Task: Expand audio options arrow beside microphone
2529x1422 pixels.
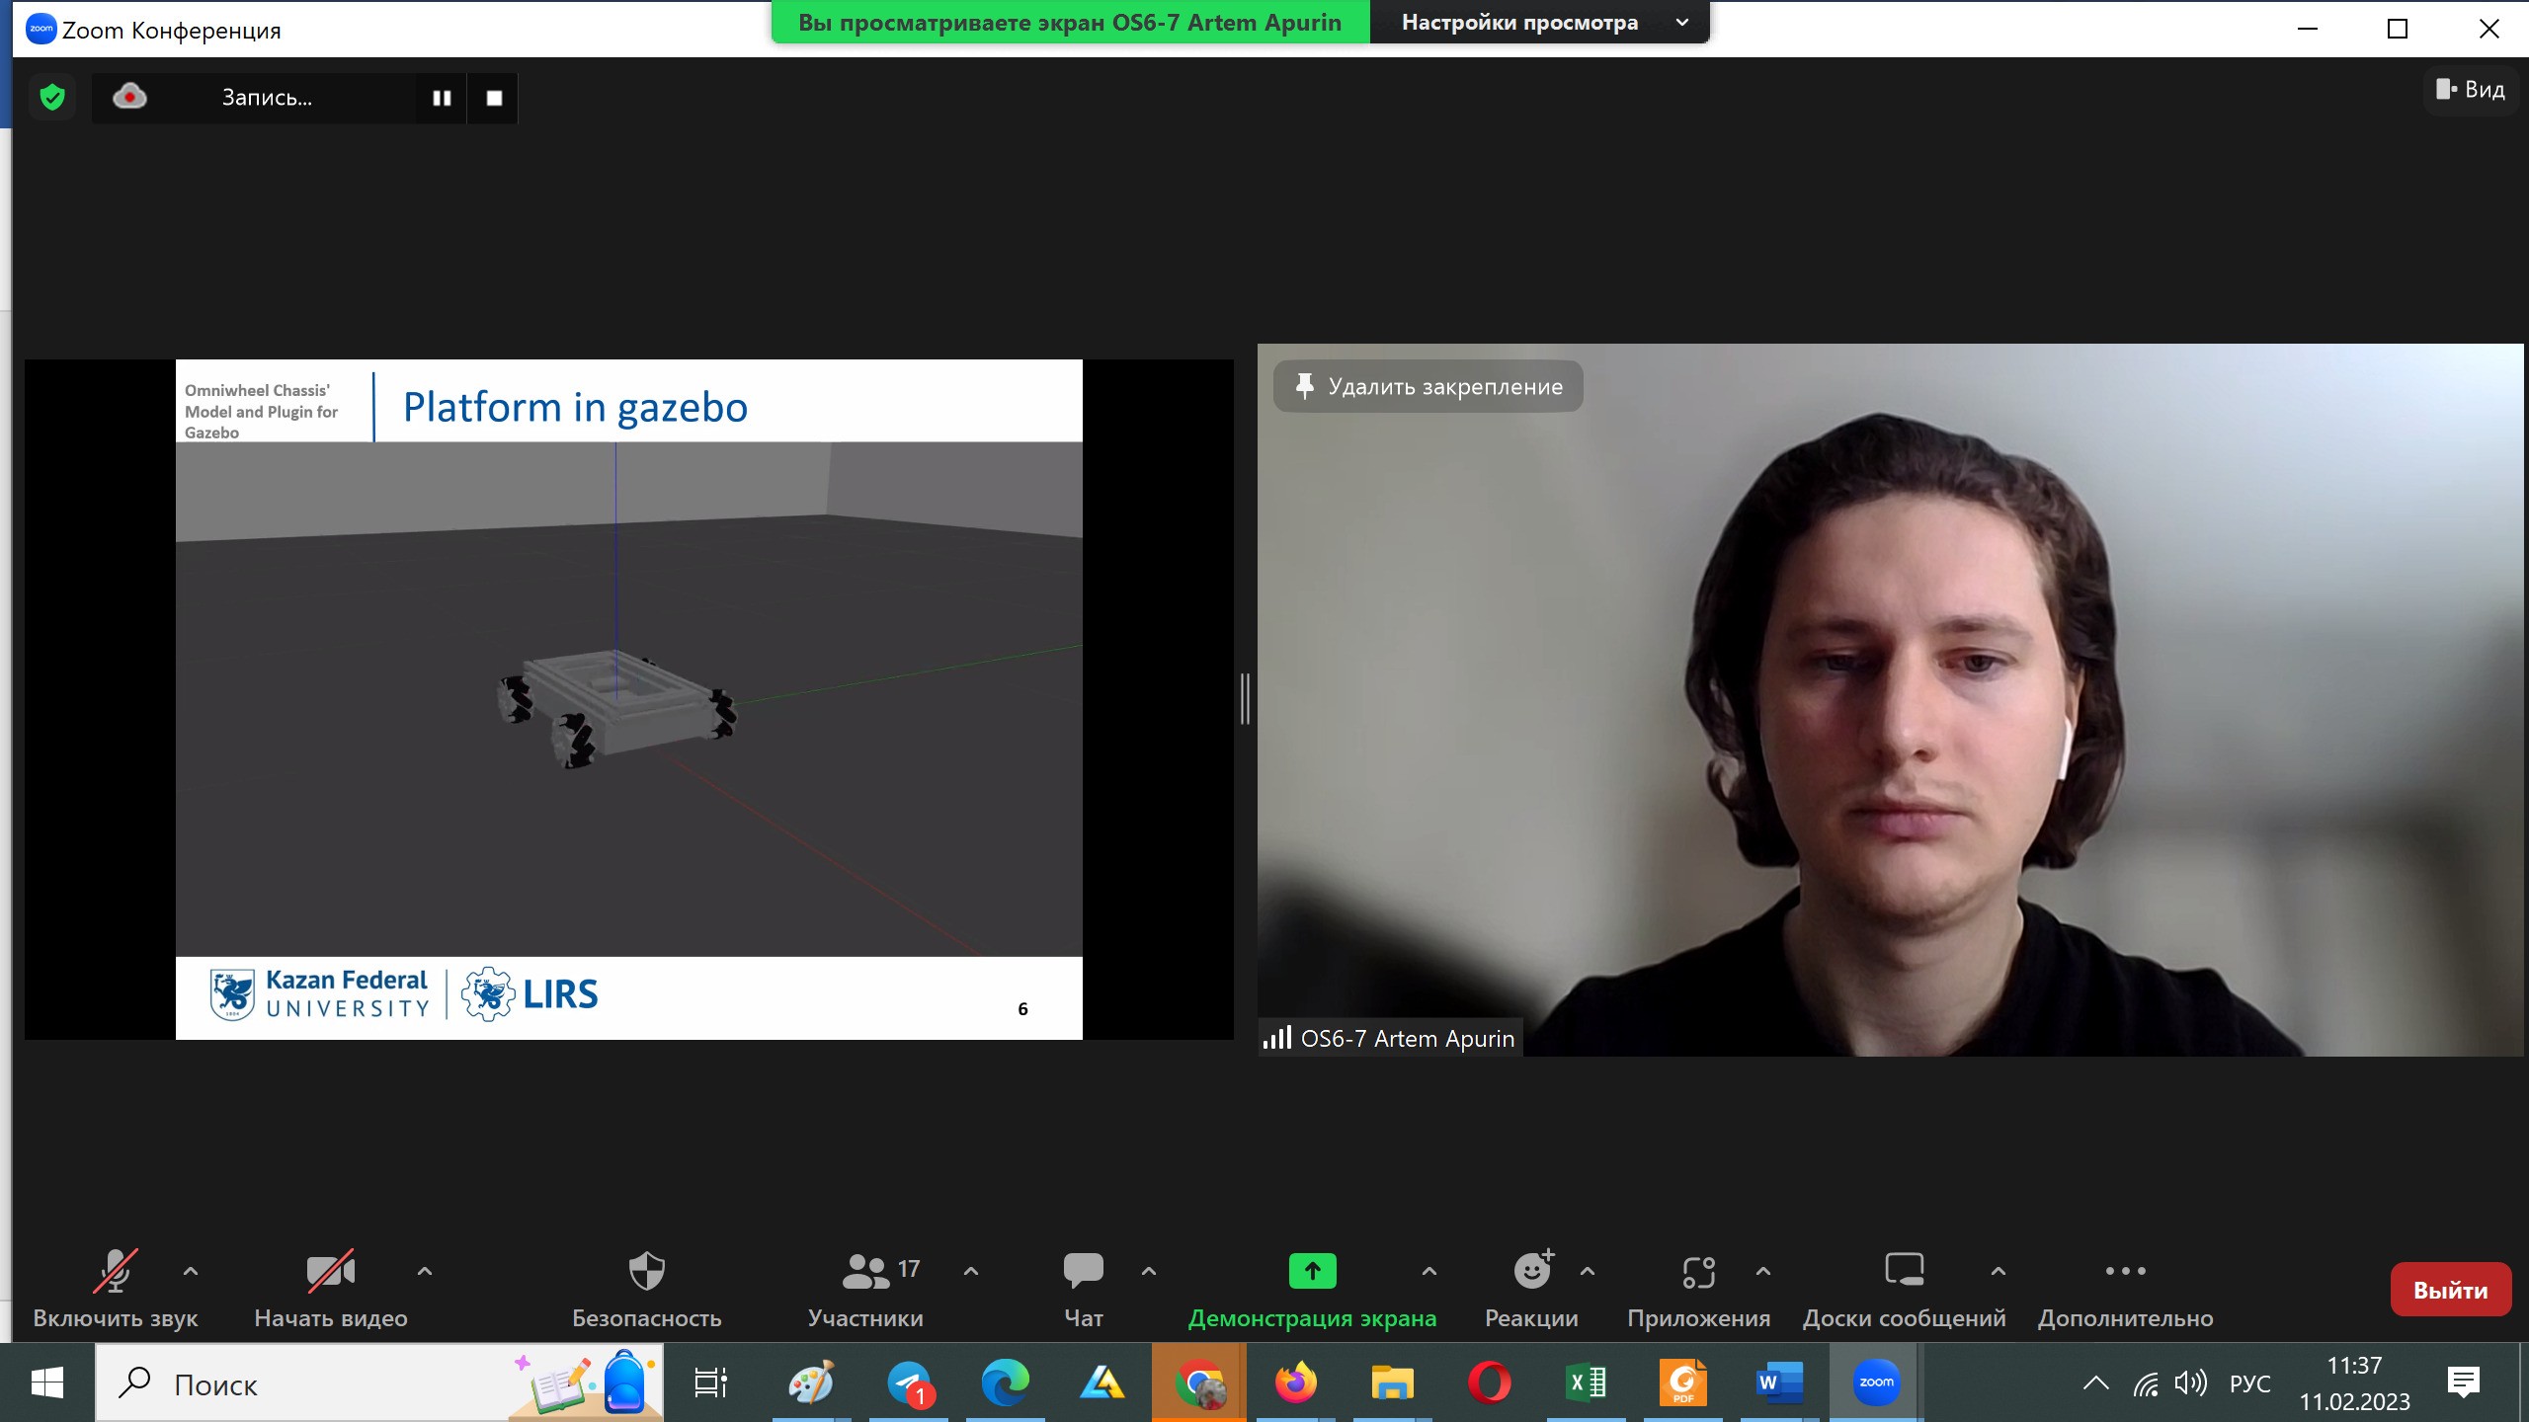Action: pyautogui.click(x=191, y=1271)
